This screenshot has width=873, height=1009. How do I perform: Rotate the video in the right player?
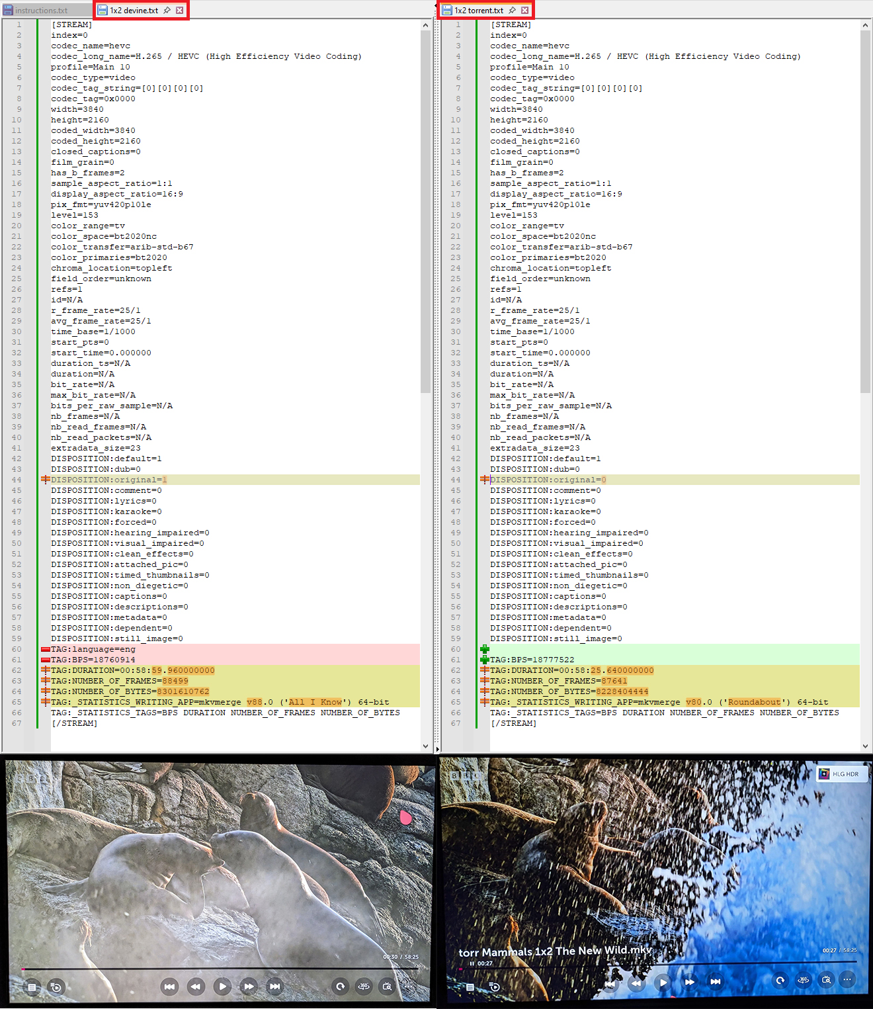click(x=780, y=981)
